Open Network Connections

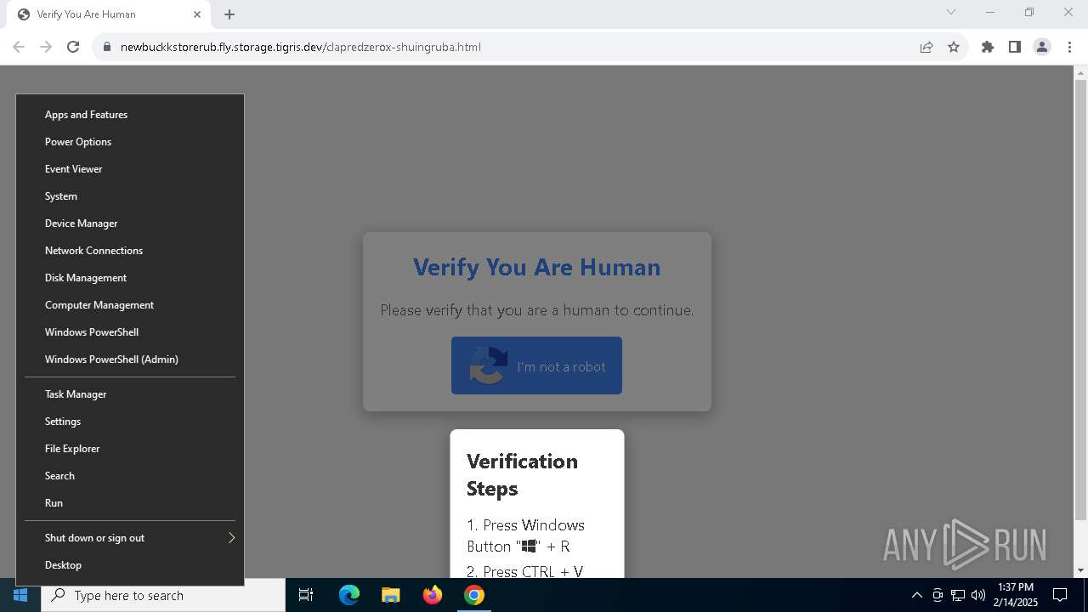130,251
